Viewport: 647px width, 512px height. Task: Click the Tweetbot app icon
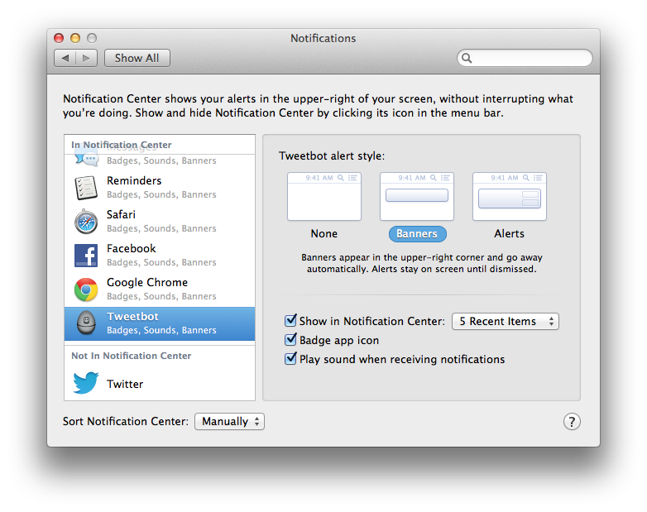tap(86, 323)
